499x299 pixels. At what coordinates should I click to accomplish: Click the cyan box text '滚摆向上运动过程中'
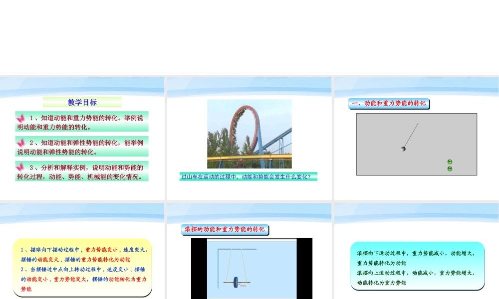[x=381, y=273]
